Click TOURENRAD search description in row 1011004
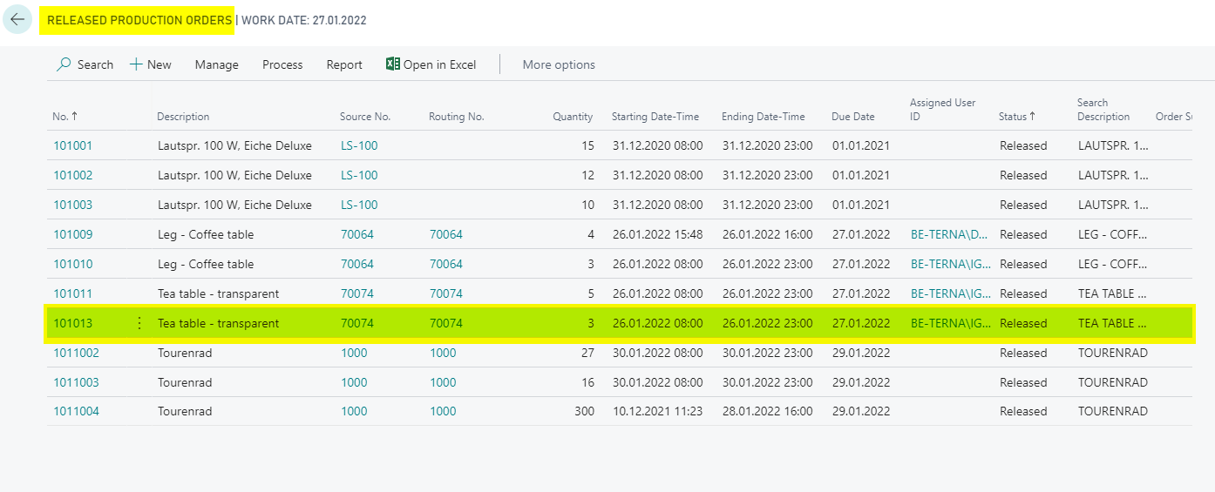This screenshot has width=1215, height=492. [x=1113, y=411]
